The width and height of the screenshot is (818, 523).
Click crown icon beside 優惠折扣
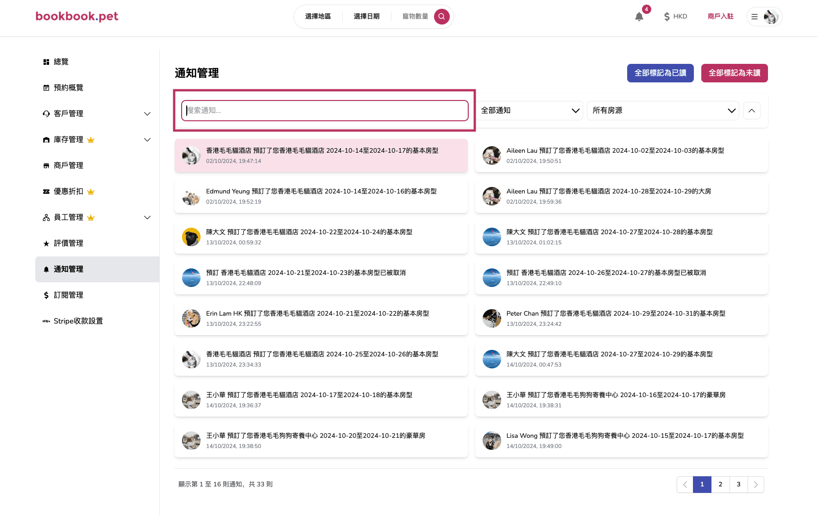(91, 192)
